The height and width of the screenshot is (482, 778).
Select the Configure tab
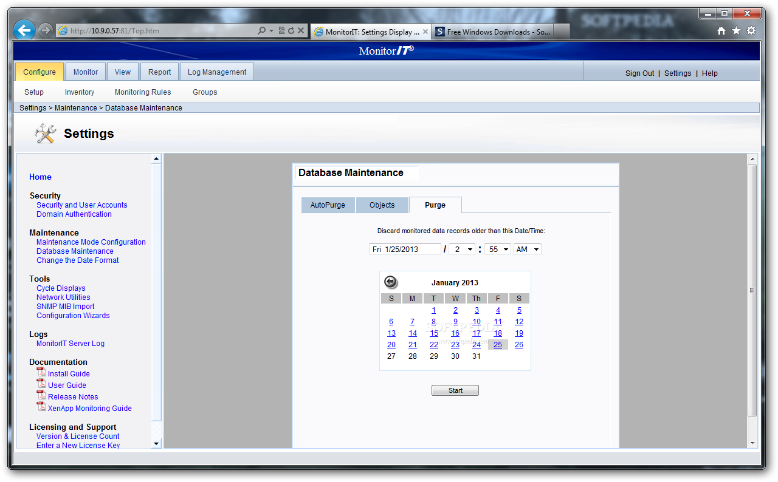[x=40, y=72]
